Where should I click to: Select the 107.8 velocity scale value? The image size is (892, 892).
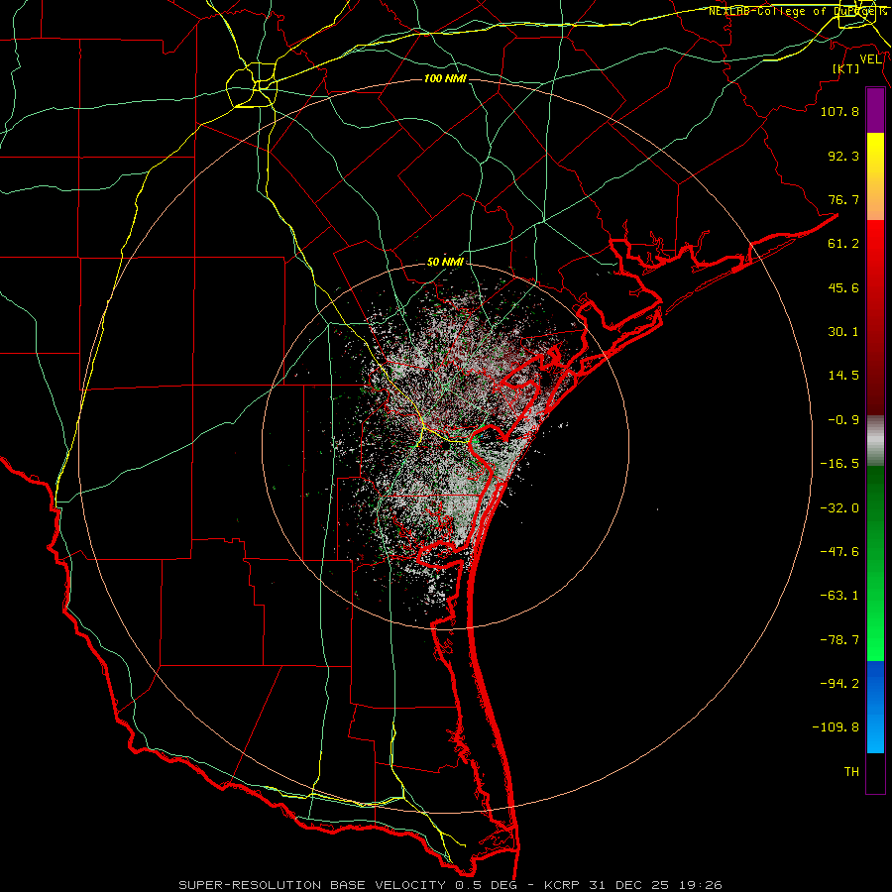coord(839,111)
